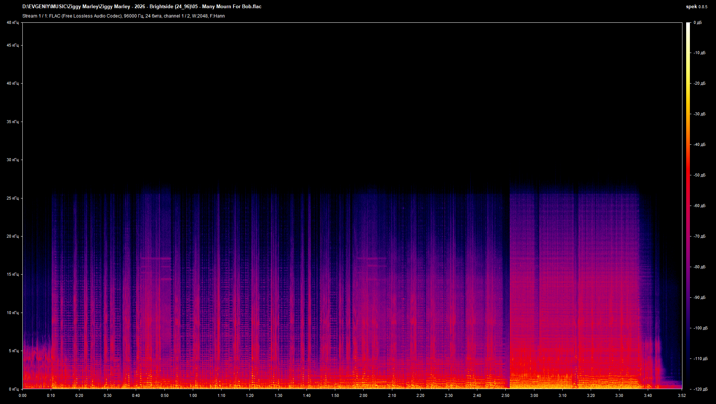Viewport: 716px width, 404px height.
Task: Click the dB color gradient scale bar
Action: pyautogui.click(x=688, y=206)
